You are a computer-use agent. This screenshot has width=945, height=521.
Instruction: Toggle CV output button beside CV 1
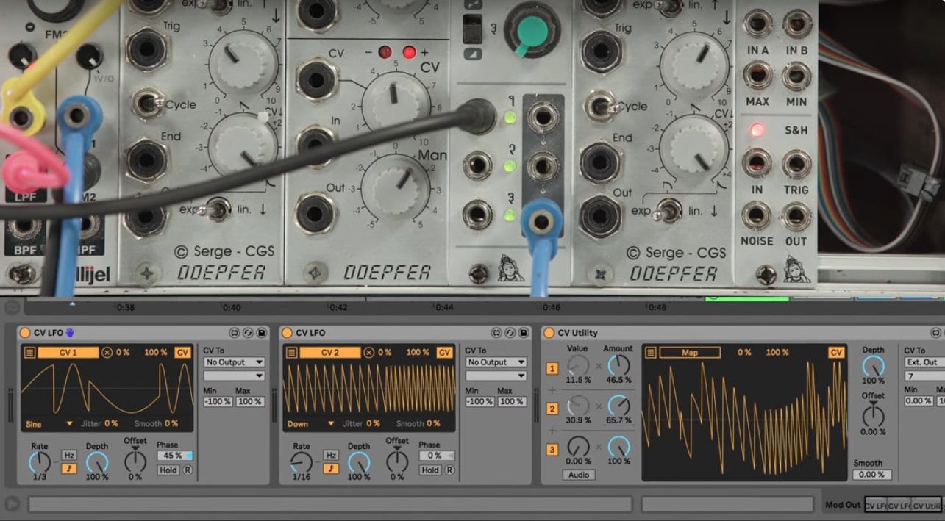(x=182, y=353)
